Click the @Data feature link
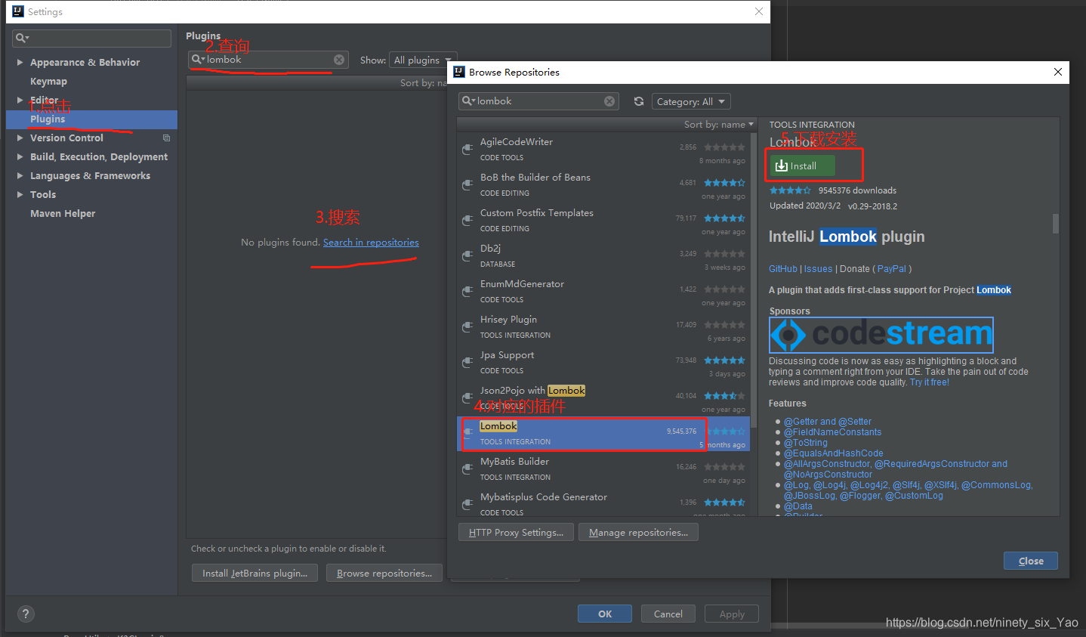This screenshot has width=1086, height=637. point(798,506)
